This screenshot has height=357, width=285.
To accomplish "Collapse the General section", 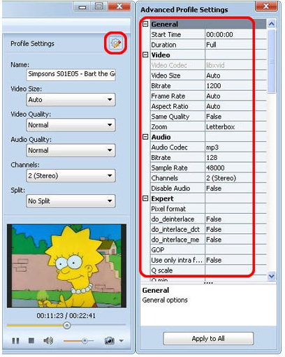I will (145, 24).
